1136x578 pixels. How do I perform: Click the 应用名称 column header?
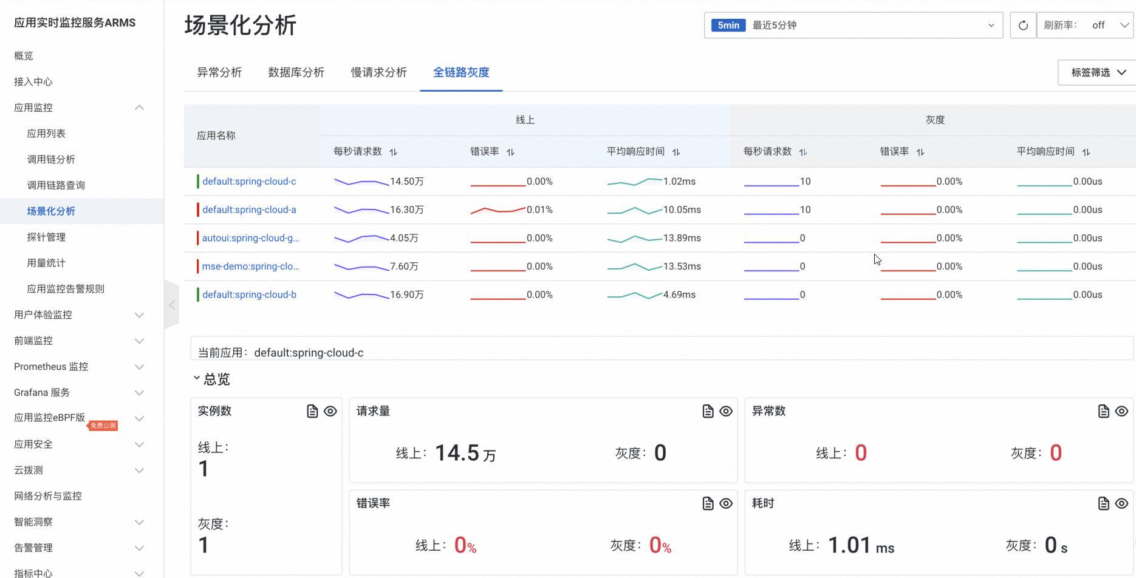point(216,135)
